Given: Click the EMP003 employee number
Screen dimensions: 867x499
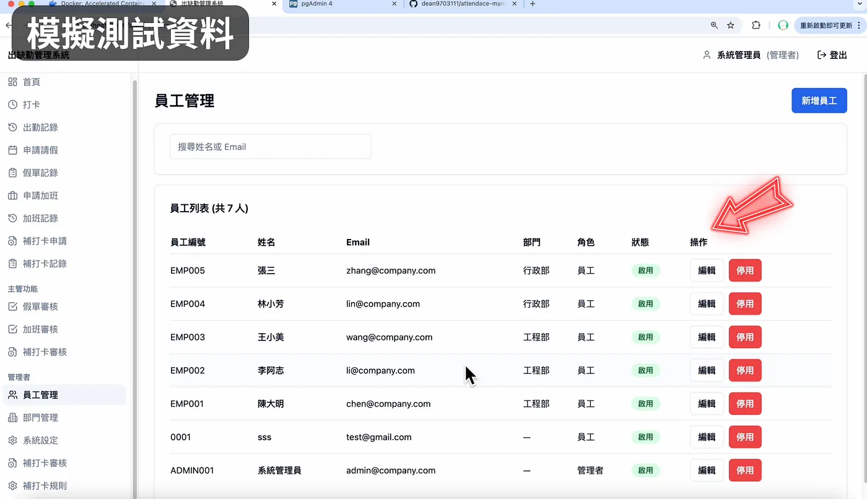Looking at the screenshot, I should (x=188, y=337).
